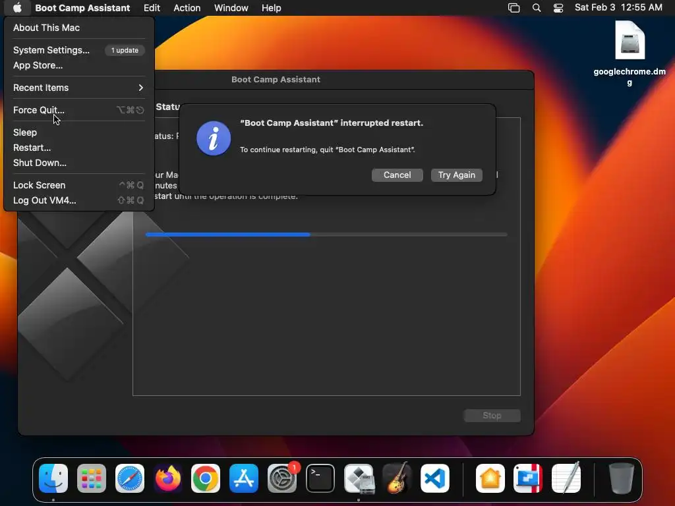The height and width of the screenshot is (506, 675).
Task: Click the Apple menu logo
Action: point(16,8)
